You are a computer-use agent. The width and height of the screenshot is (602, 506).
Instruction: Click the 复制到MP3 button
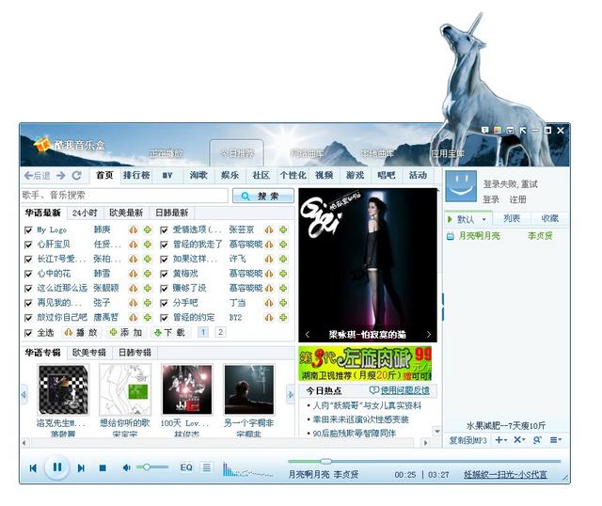[467, 440]
